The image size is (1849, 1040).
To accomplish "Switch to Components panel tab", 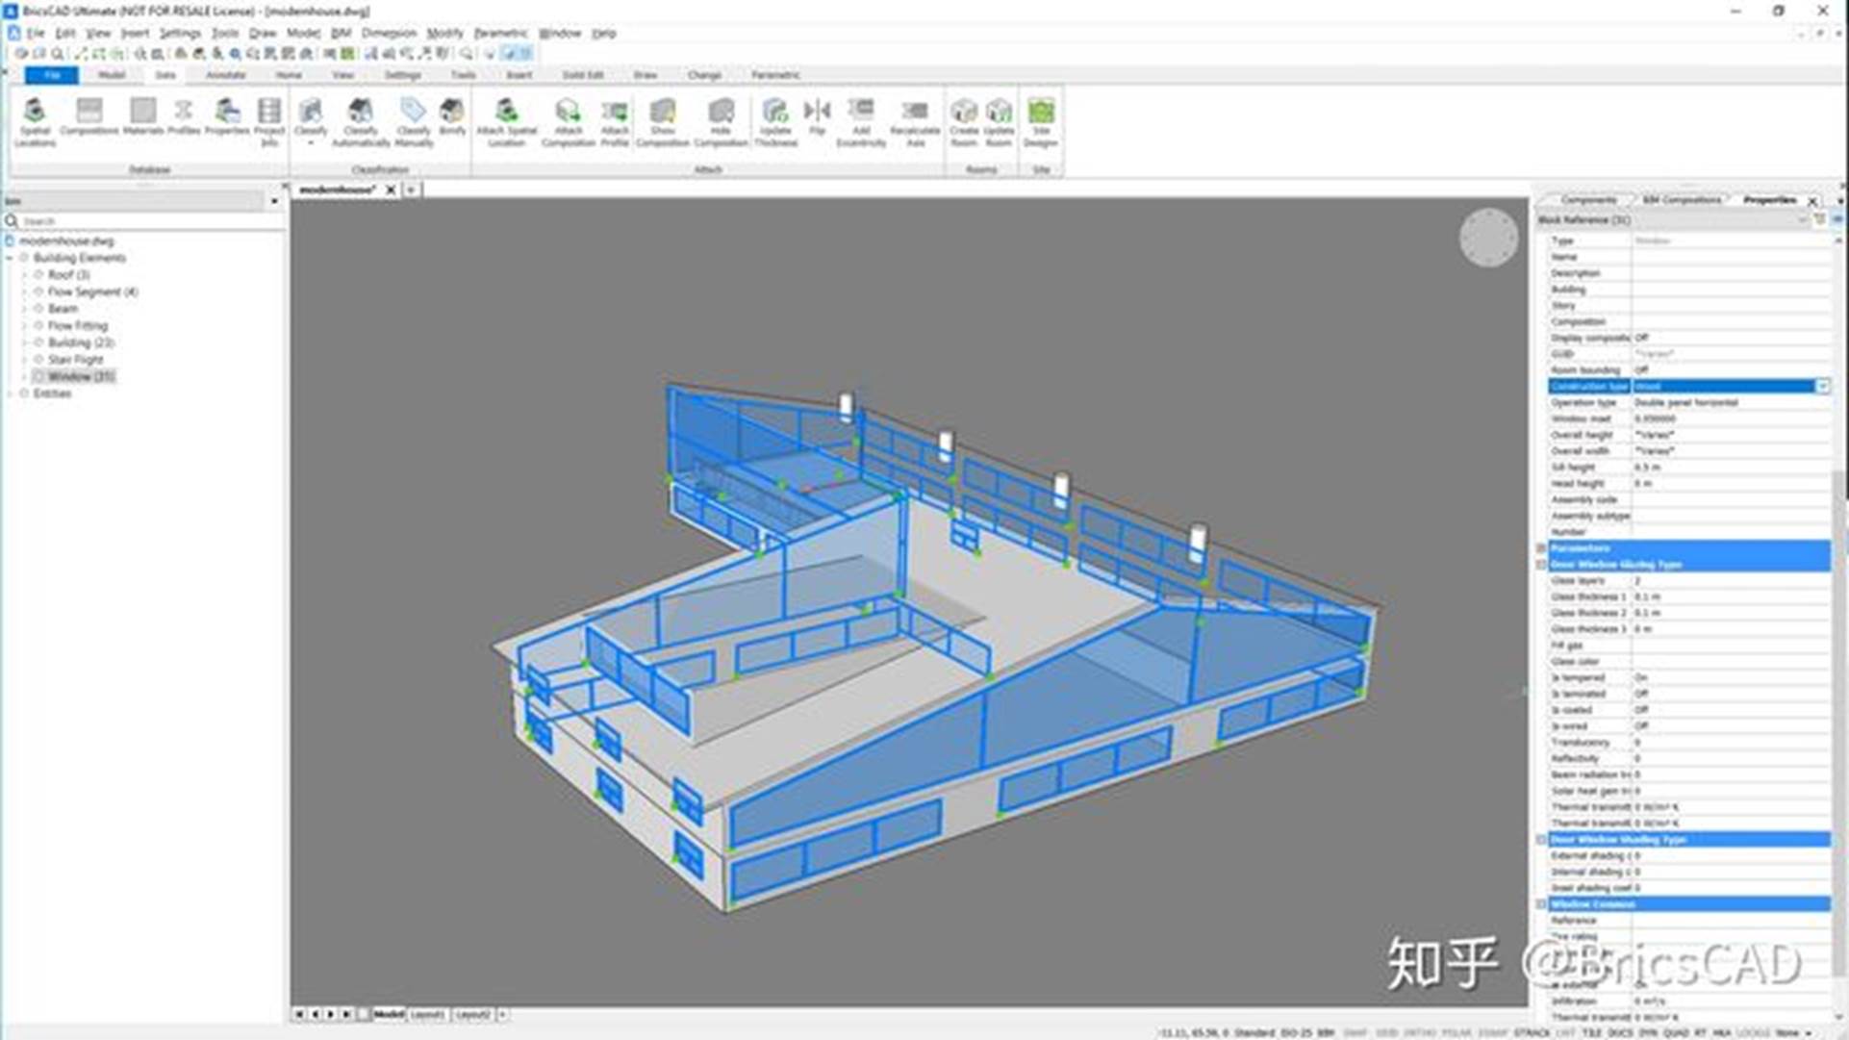I will point(1588,200).
